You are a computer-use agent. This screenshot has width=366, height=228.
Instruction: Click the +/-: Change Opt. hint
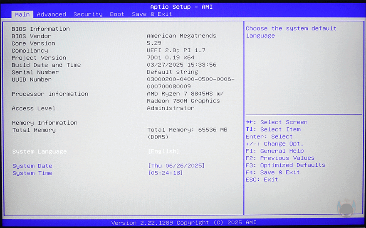pyautogui.click(x=275, y=144)
